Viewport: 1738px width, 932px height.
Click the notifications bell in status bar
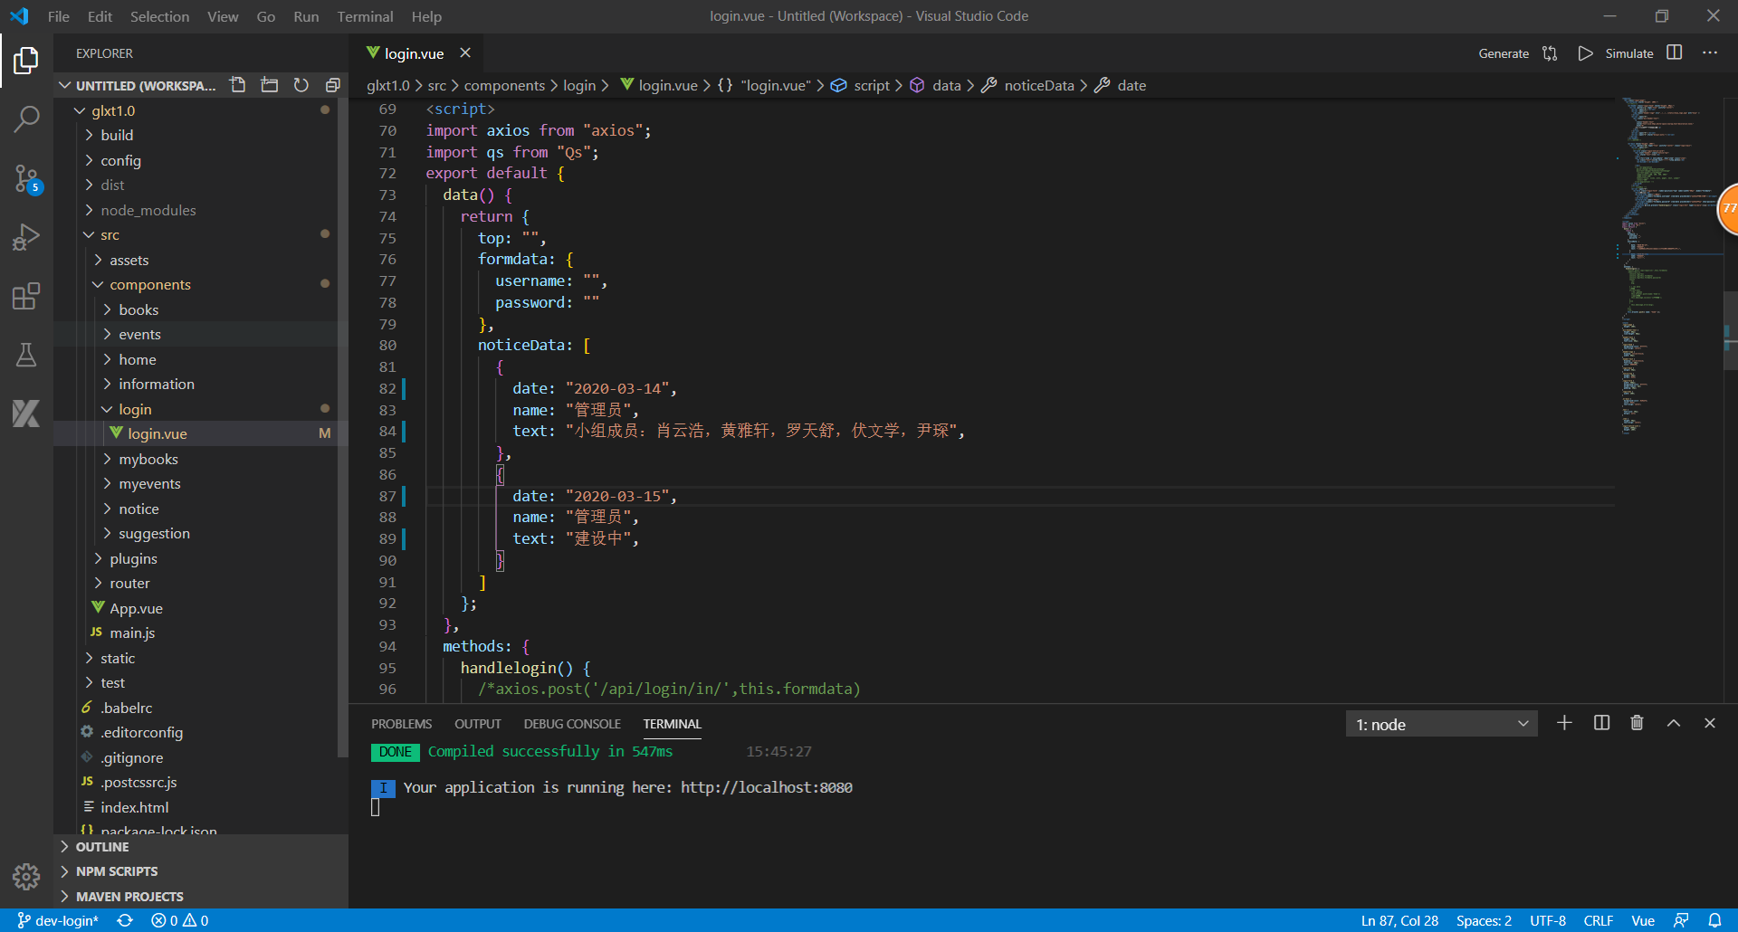click(x=1714, y=920)
